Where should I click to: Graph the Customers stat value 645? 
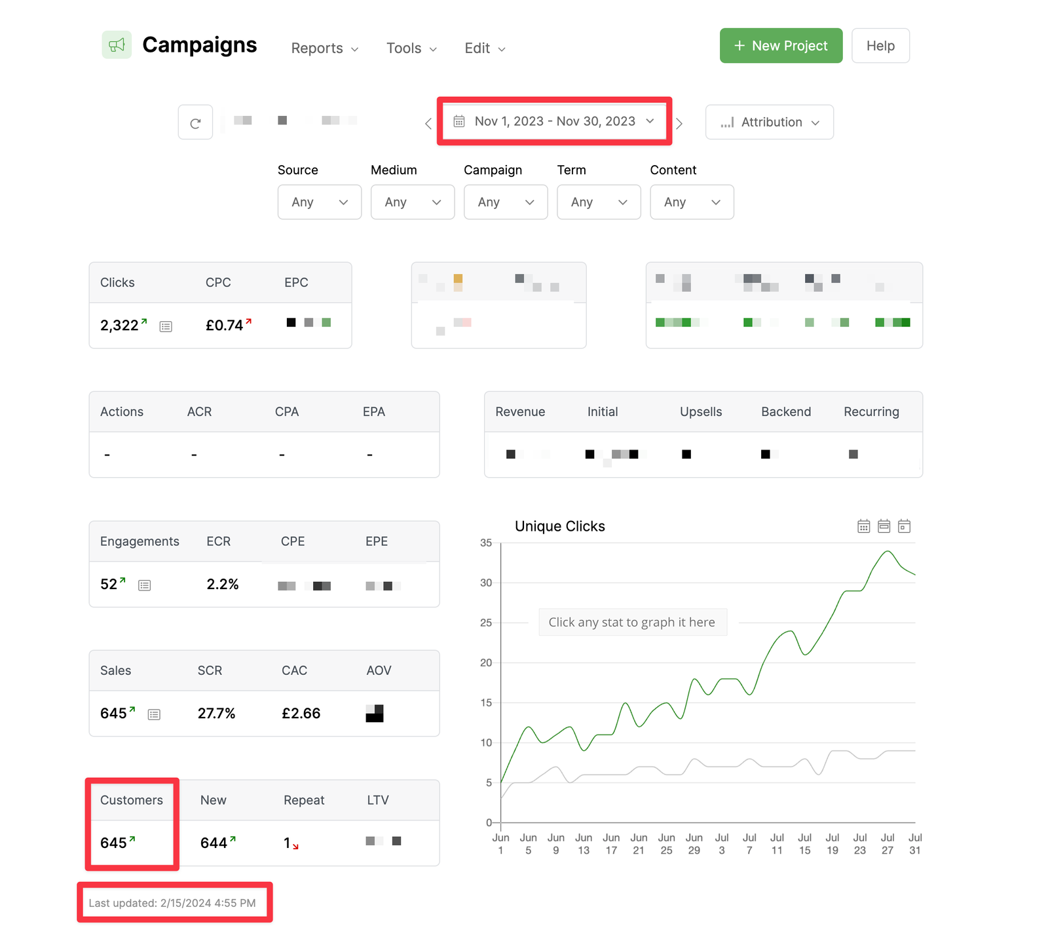113,843
